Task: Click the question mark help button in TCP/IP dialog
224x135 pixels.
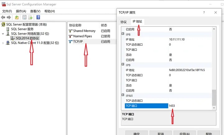Action: point(204,12)
